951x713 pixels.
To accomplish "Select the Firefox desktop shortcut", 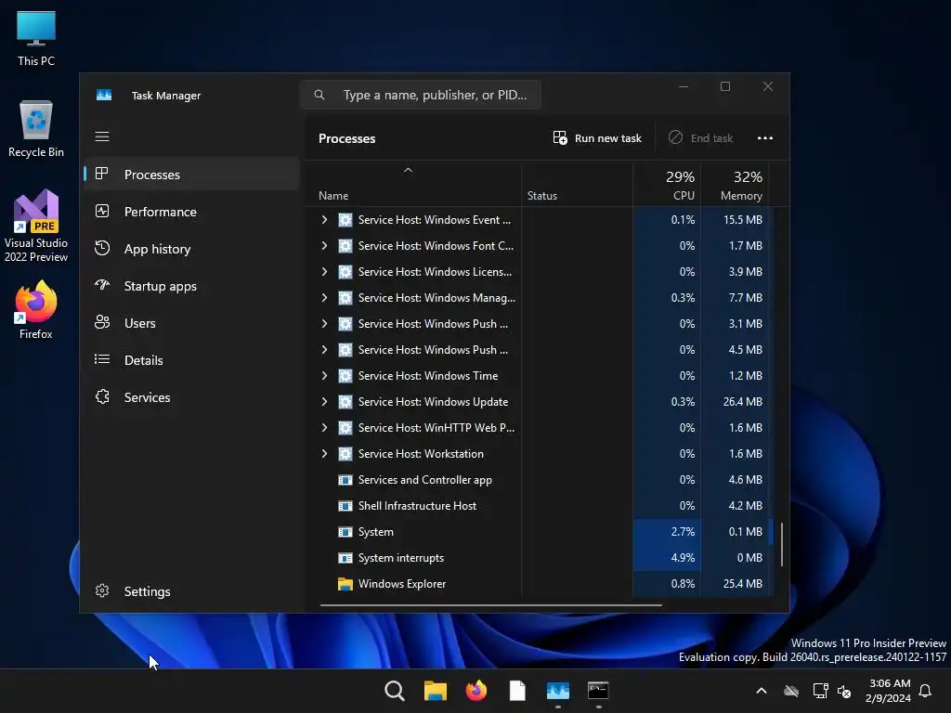I will tap(36, 309).
